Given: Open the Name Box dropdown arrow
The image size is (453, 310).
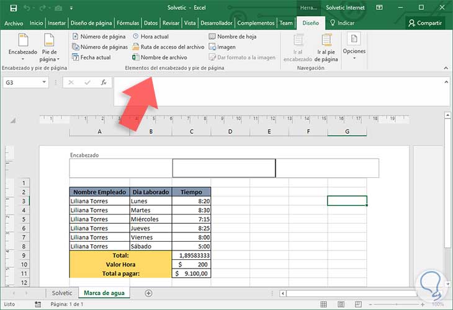Looking at the screenshot, I should point(44,82).
